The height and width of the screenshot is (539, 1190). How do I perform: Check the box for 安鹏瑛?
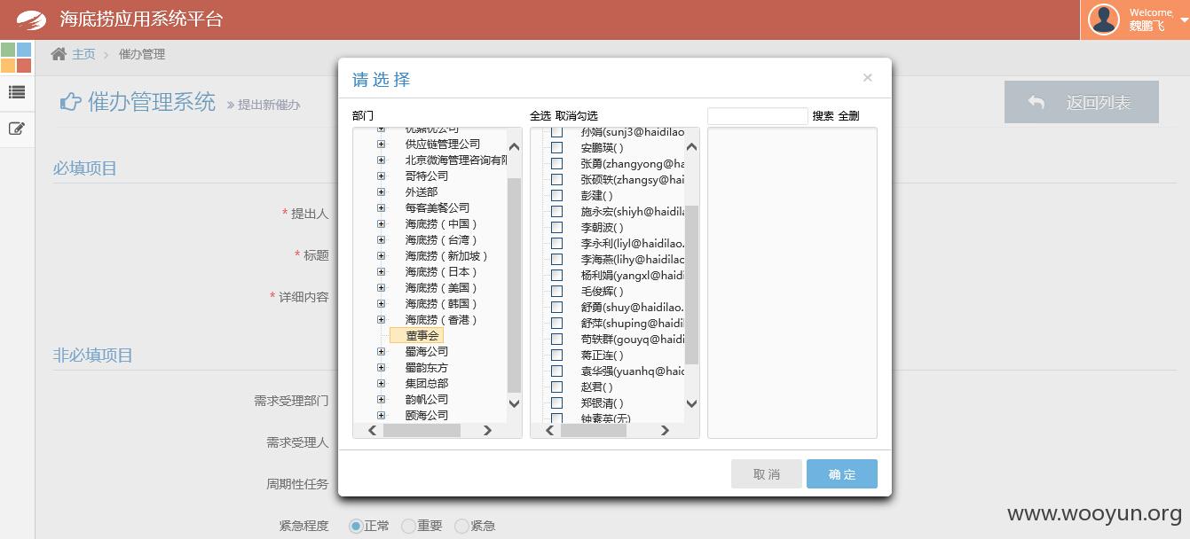click(557, 148)
